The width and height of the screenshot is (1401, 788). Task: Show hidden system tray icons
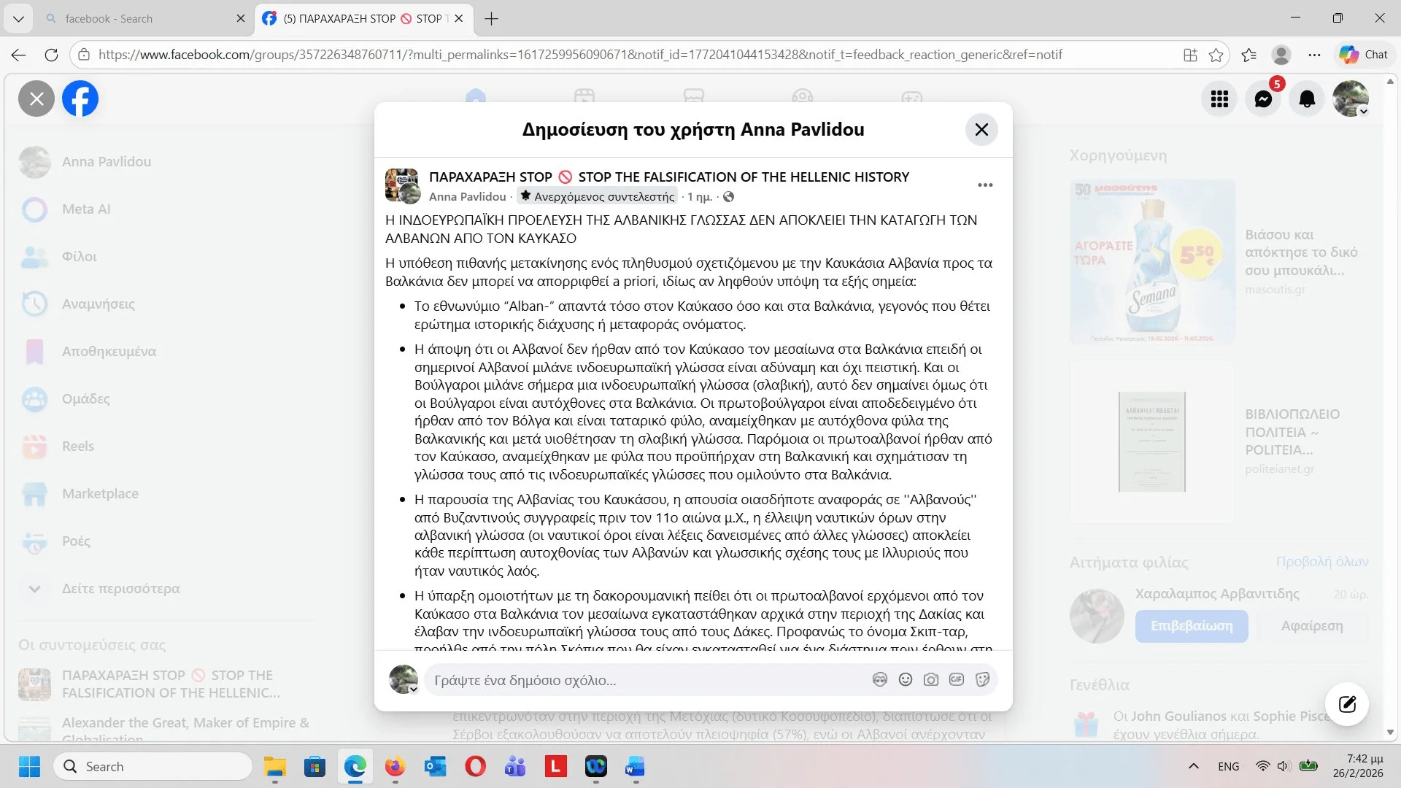1194,766
